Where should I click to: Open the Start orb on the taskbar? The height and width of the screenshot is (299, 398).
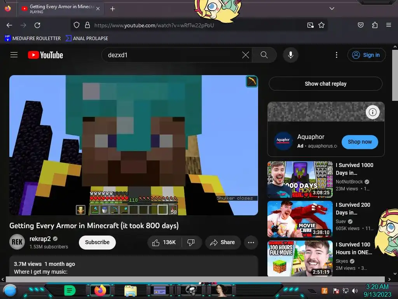point(10,290)
